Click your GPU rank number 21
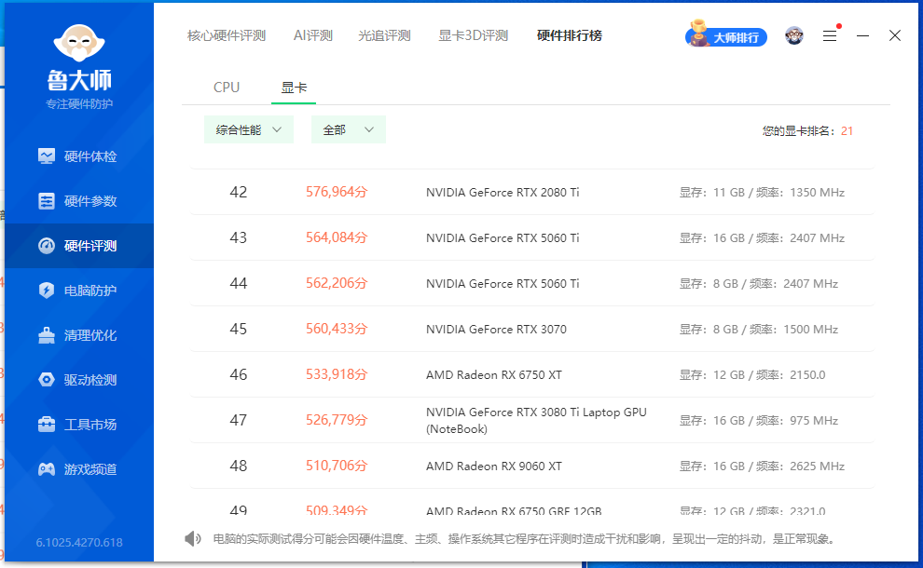The width and height of the screenshot is (923, 568). 847,130
